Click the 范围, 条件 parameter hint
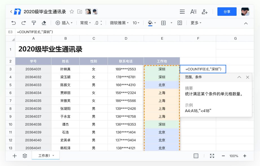This screenshot has height=166, width=260. (193, 77)
